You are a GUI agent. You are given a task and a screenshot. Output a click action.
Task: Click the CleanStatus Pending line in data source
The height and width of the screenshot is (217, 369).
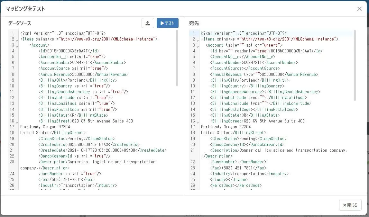77,139
